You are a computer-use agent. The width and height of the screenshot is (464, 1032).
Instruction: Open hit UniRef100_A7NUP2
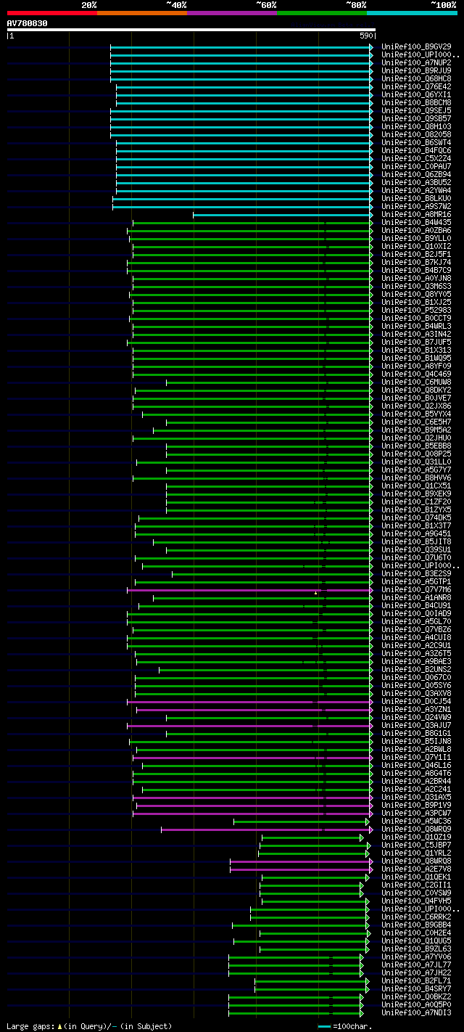click(417, 62)
